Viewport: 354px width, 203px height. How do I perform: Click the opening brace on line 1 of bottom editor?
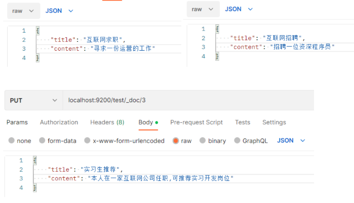pos(35,160)
